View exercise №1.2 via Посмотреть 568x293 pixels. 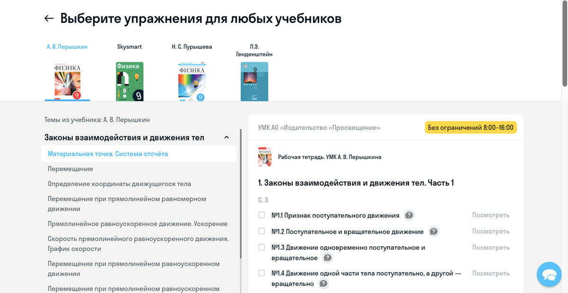[x=491, y=231]
